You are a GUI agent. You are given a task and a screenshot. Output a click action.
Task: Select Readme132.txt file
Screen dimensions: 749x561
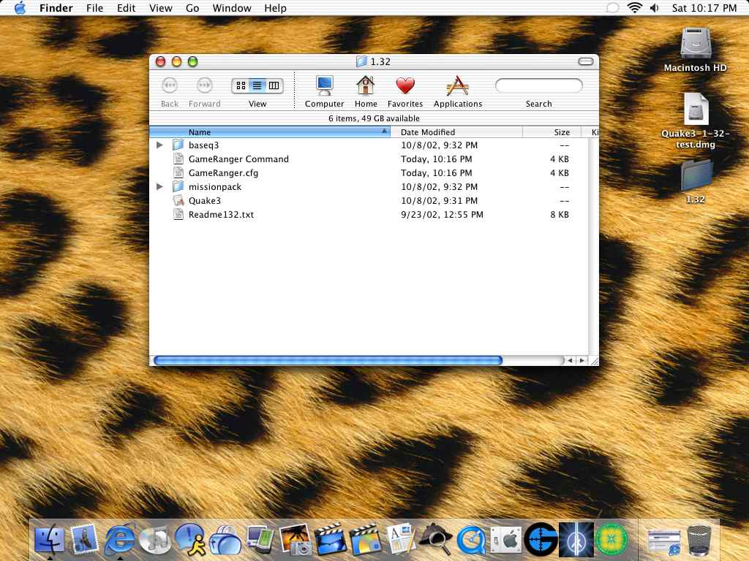369,214
